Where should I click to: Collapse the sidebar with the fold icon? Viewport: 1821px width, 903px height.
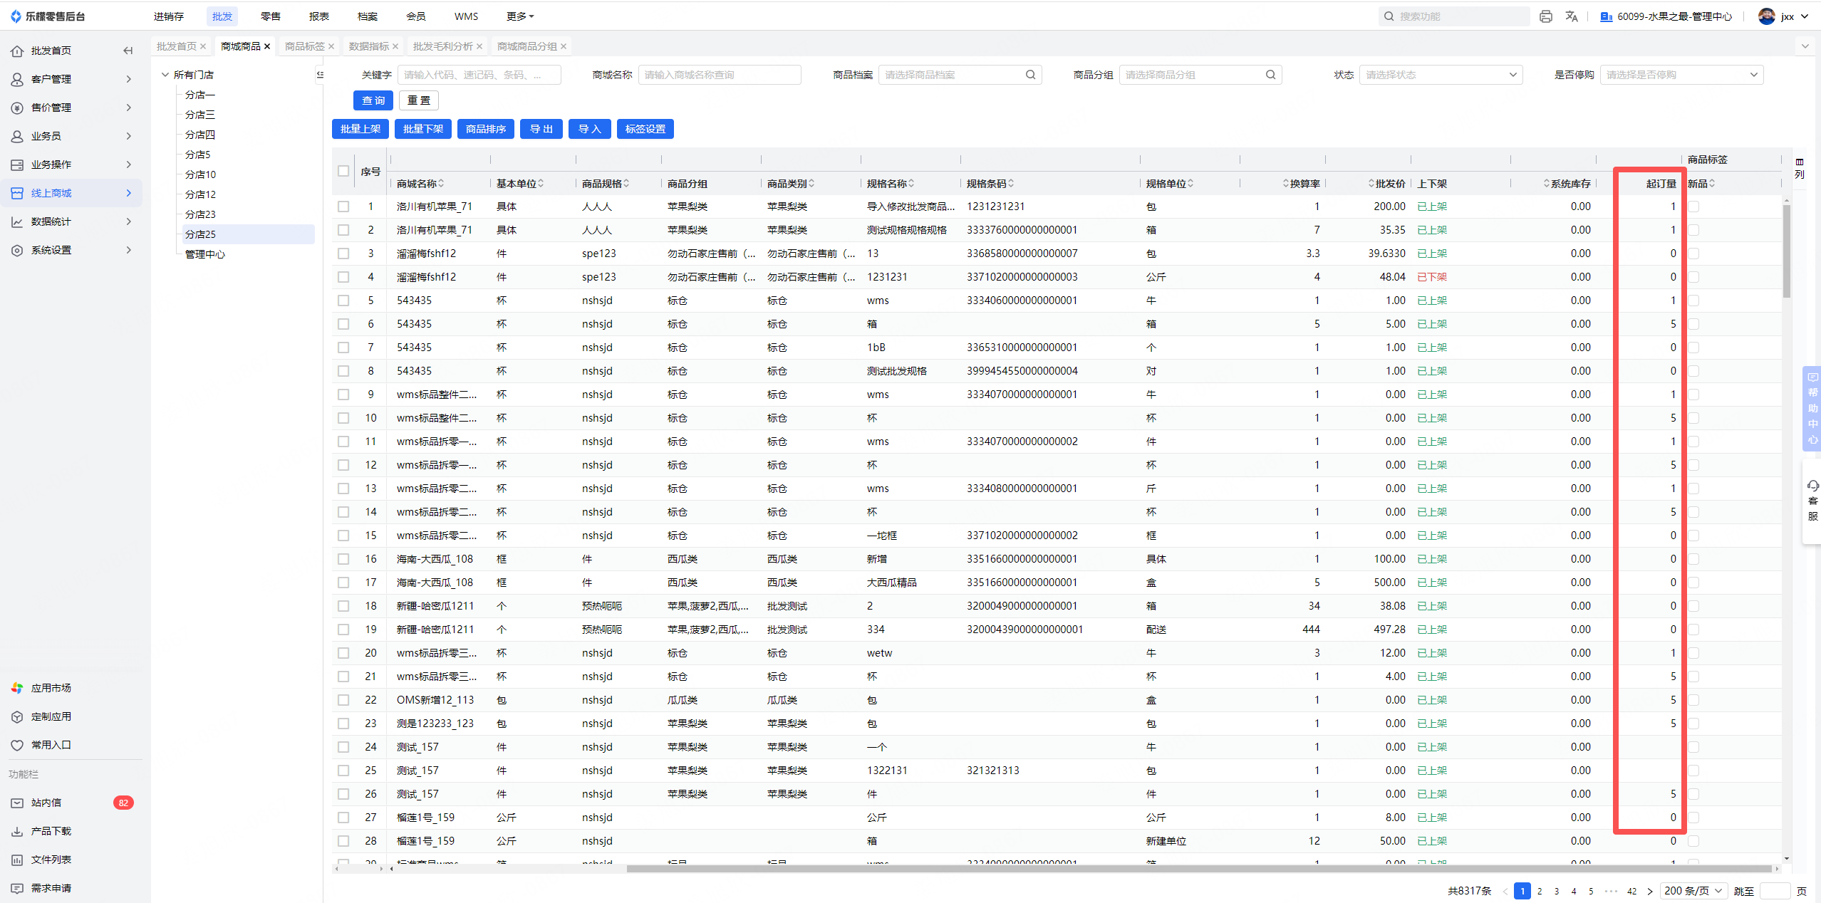(x=128, y=51)
